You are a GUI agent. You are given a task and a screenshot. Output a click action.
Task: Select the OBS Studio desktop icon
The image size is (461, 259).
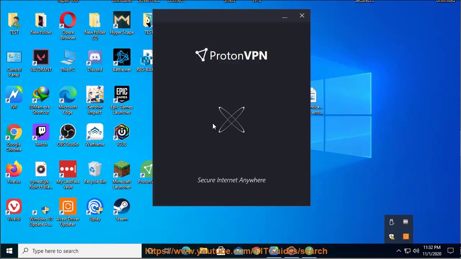(68, 135)
